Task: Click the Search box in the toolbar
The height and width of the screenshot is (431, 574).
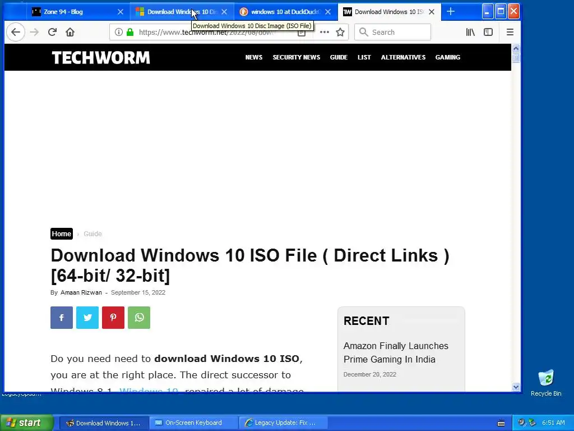Action: click(x=392, y=32)
